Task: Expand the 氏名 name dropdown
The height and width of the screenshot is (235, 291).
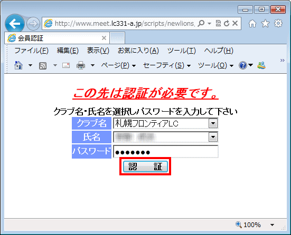Action: click(213, 137)
